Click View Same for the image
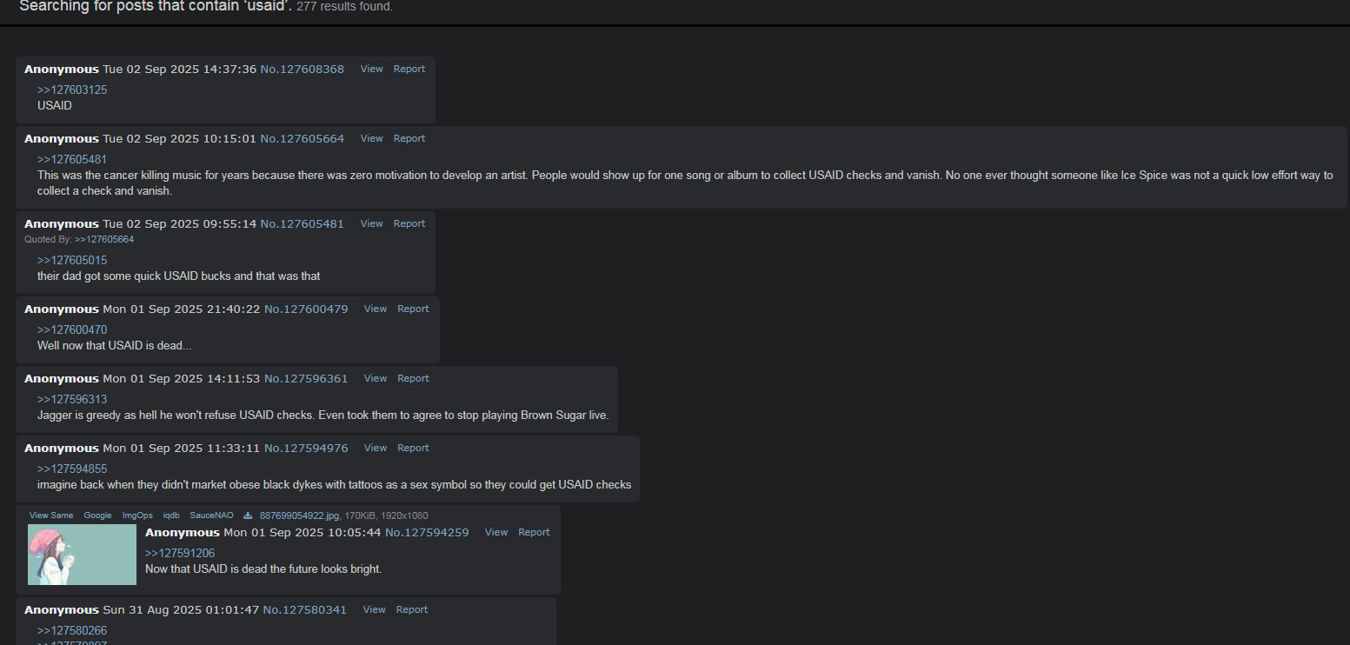Screen dimensions: 1350x645 51,515
